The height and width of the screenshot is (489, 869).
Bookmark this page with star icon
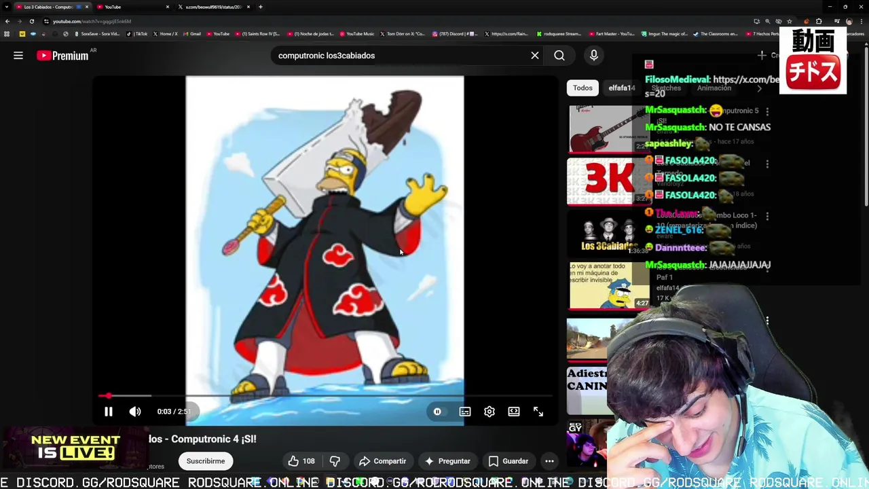(x=790, y=21)
